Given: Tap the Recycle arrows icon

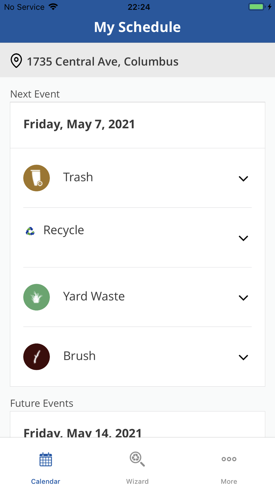Looking at the screenshot, I should click(30, 231).
